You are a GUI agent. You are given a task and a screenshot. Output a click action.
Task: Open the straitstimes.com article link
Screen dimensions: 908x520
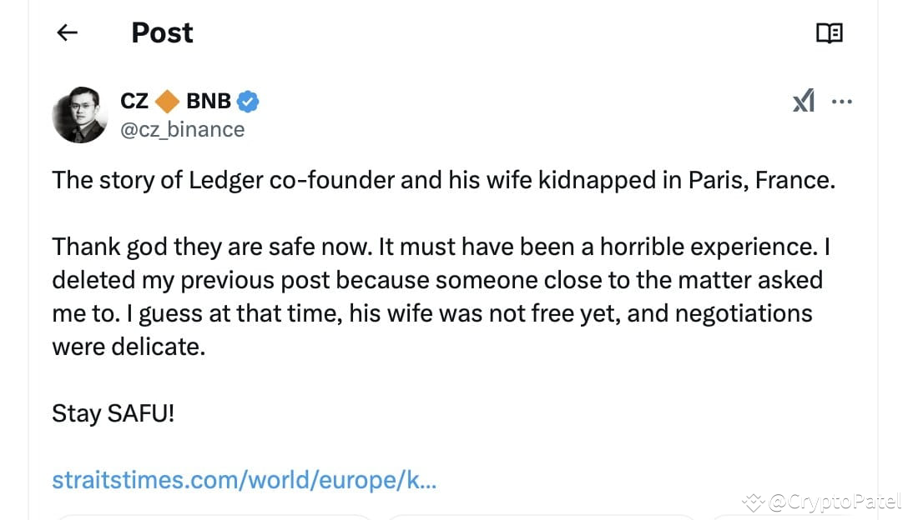tap(244, 480)
